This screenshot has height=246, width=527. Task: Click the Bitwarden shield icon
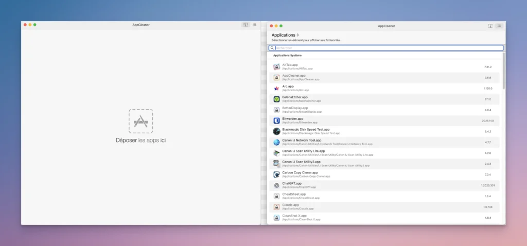click(276, 120)
